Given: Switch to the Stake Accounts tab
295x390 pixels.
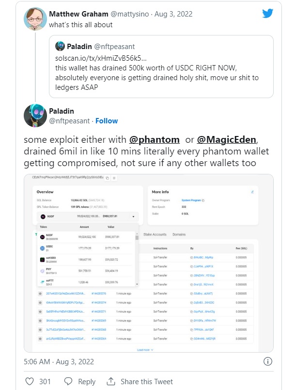Looking at the screenshot, I should [155, 235].
